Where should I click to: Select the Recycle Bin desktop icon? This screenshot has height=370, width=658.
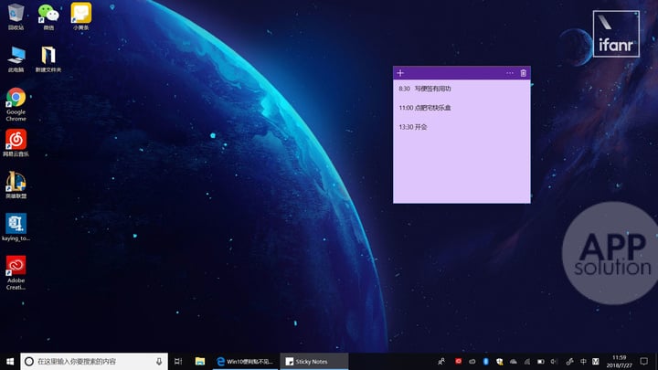tap(16, 16)
